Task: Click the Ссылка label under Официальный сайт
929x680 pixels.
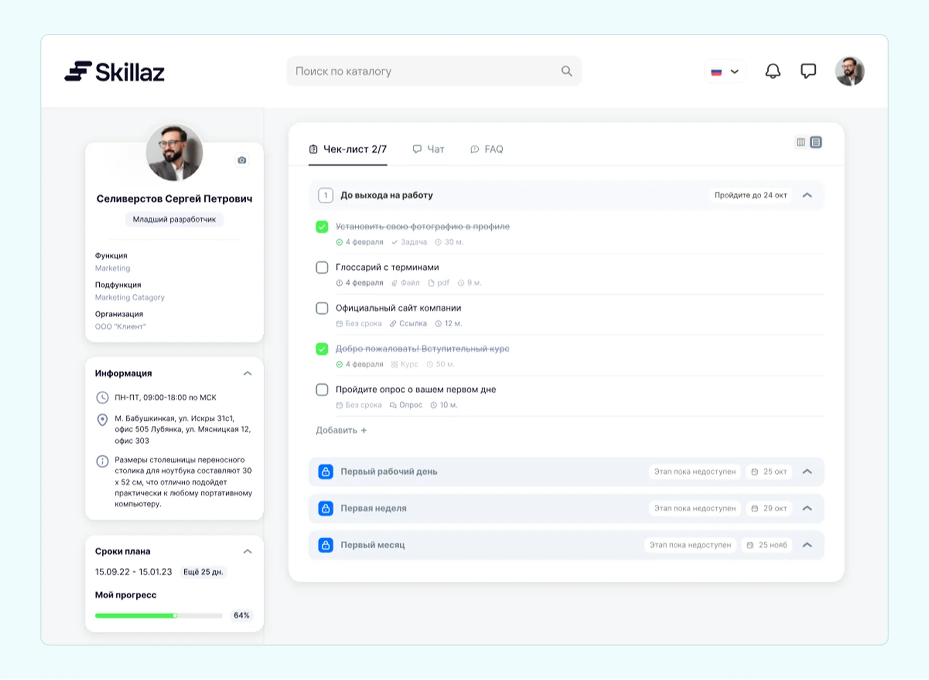Action: point(412,323)
